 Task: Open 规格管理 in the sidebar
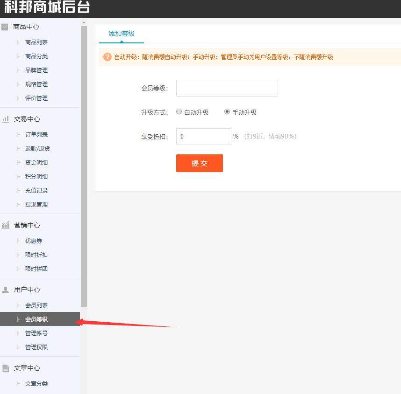click(36, 84)
